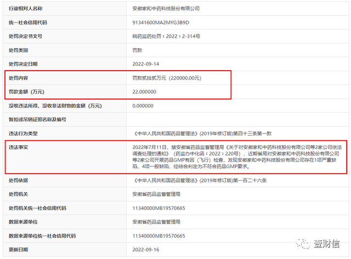Select 11340000MB19570665 in 处罚机关统一社会信用代码 row
This screenshot has width=351, height=259.
[158, 208]
